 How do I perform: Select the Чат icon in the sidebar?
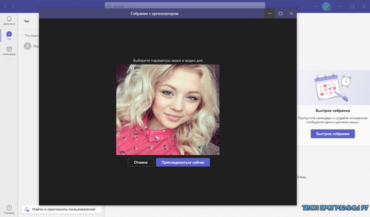pyautogui.click(x=9, y=34)
